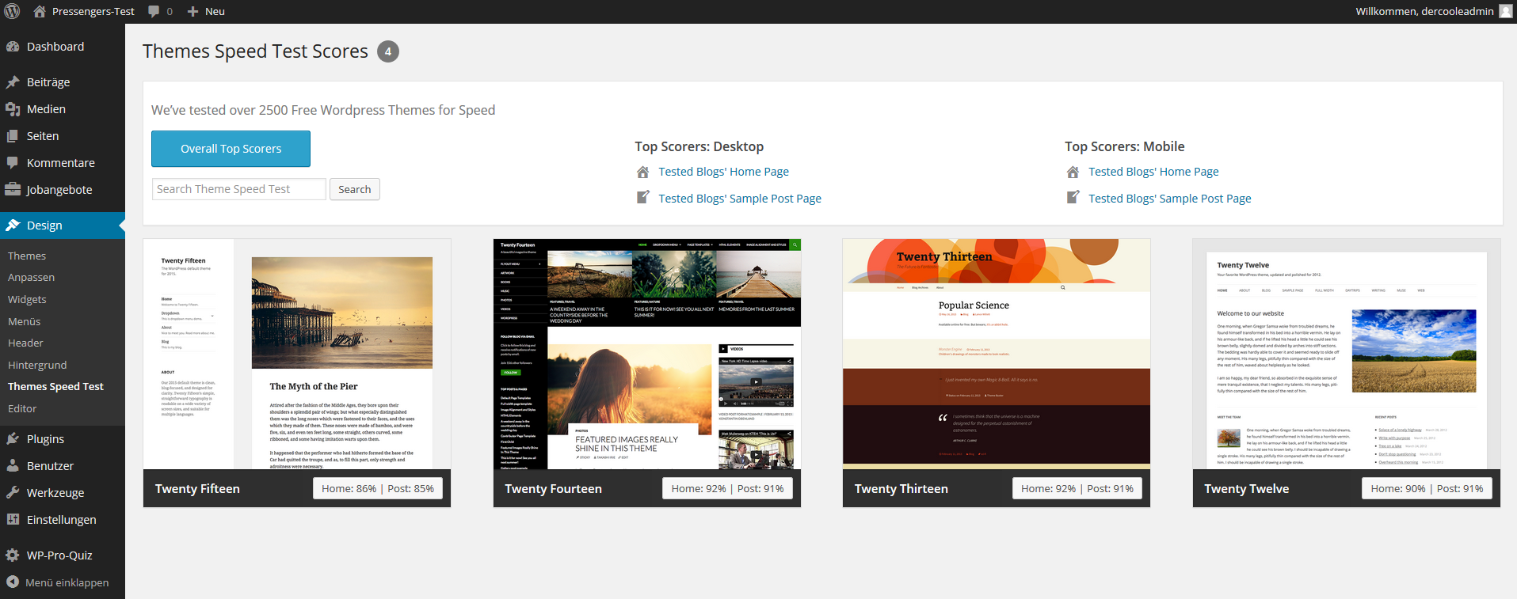Screen dimensions: 1517x599
Task: Select the Twenty Thirteen theme thumbnail
Action: (x=997, y=354)
